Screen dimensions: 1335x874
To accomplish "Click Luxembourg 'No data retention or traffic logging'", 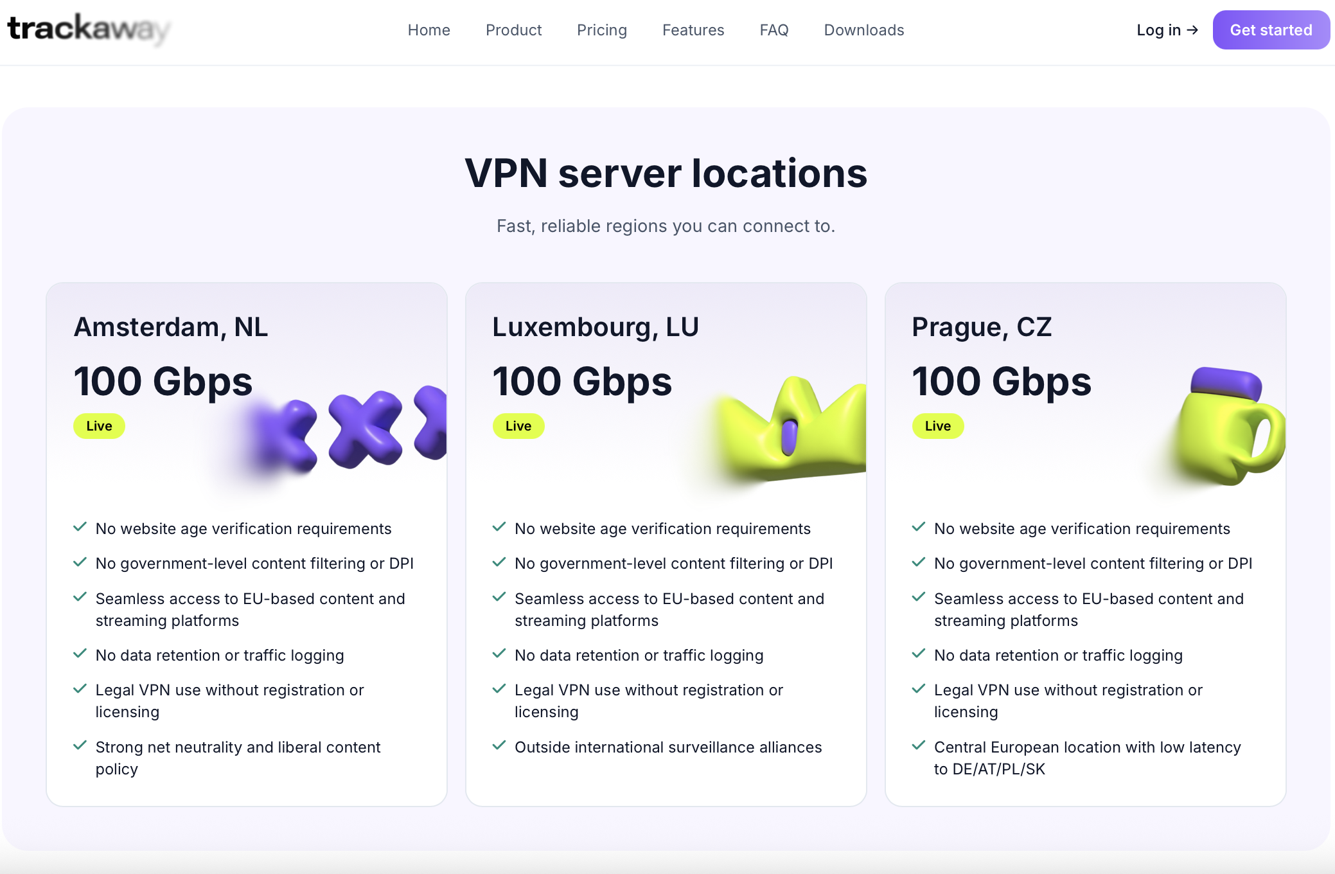I will click(639, 655).
